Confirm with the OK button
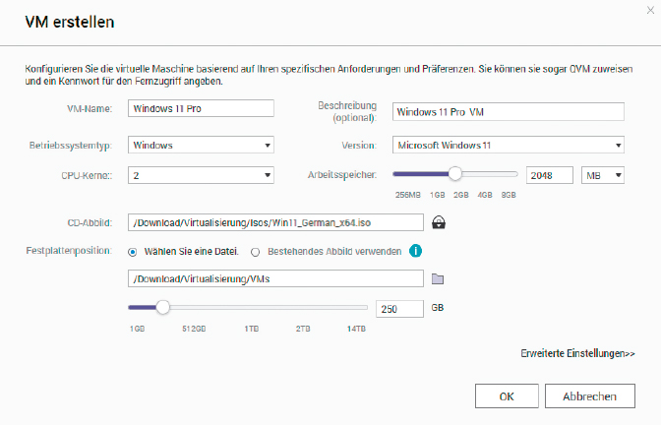 point(507,395)
